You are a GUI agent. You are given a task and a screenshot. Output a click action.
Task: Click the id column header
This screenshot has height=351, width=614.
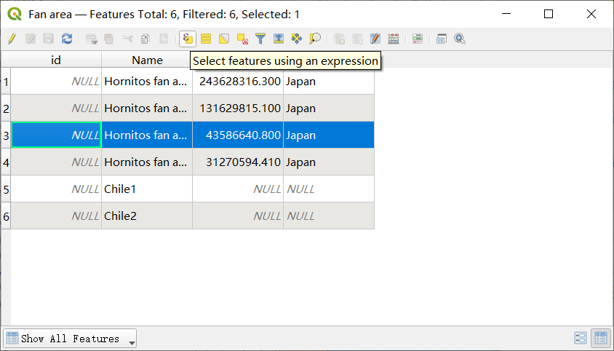[x=56, y=60]
